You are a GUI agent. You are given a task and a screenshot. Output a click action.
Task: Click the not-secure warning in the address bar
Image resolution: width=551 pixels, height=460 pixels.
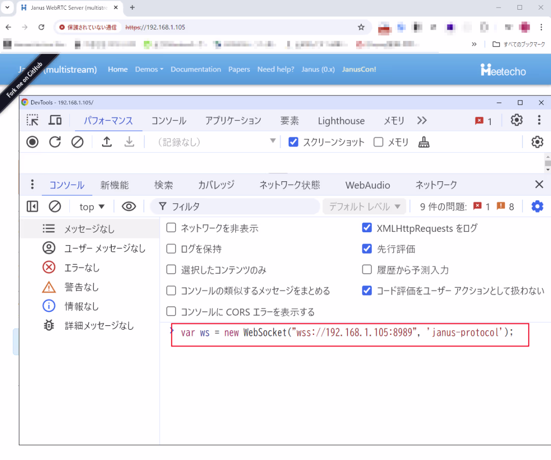pyautogui.click(x=88, y=27)
